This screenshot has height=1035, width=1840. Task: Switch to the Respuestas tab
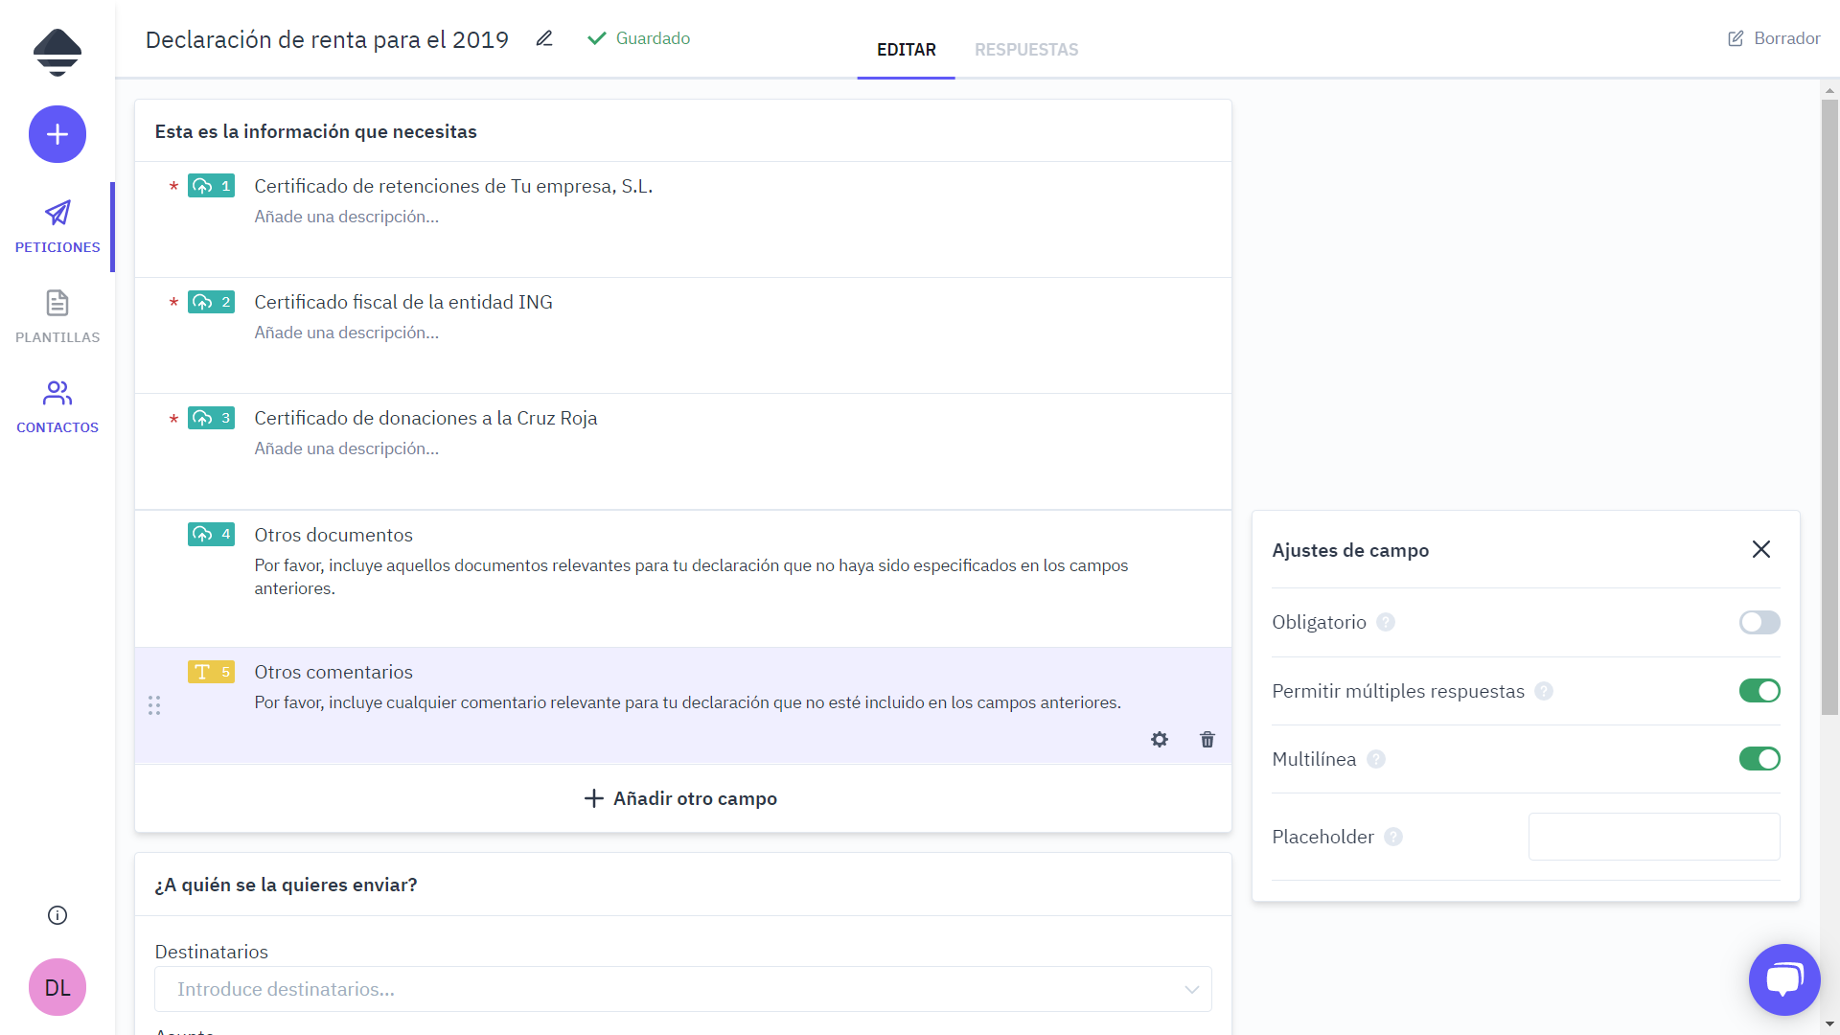click(1026, 49)
